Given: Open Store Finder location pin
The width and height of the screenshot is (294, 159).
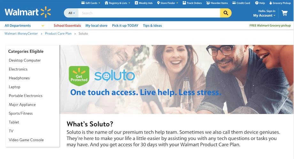Looking at the screenshot, I should point(159,3).
